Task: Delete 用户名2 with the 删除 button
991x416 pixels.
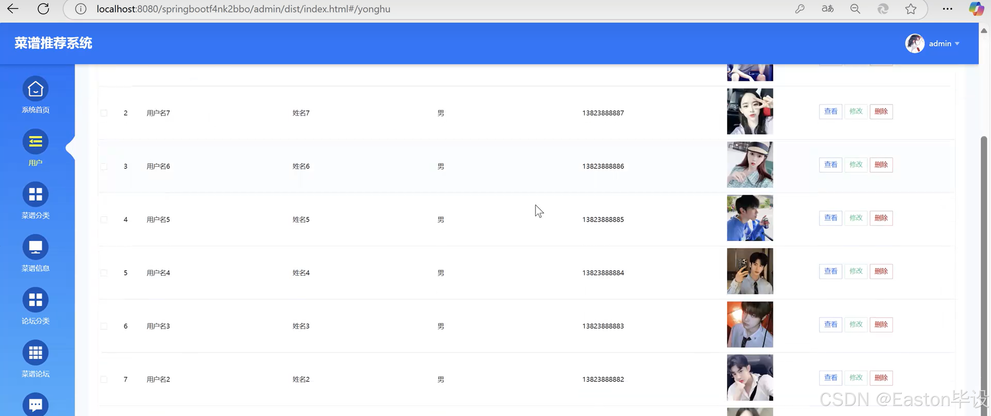Action: pos(881,378)
